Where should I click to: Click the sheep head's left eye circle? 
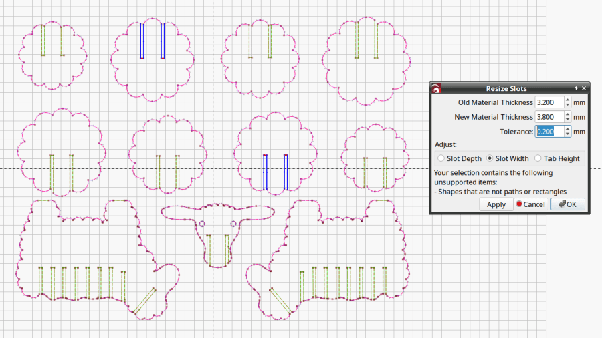click(202, 223)
